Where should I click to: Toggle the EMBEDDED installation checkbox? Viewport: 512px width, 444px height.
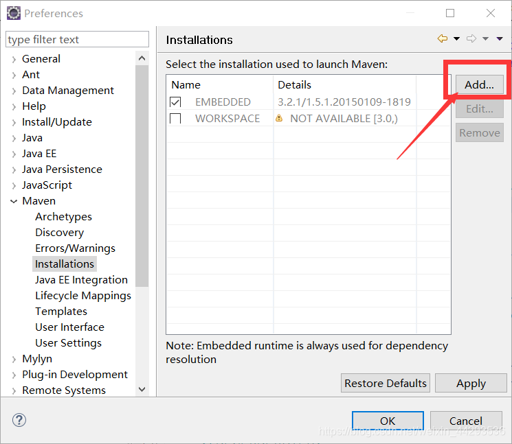pyautogui.click(x=175, y=102)
